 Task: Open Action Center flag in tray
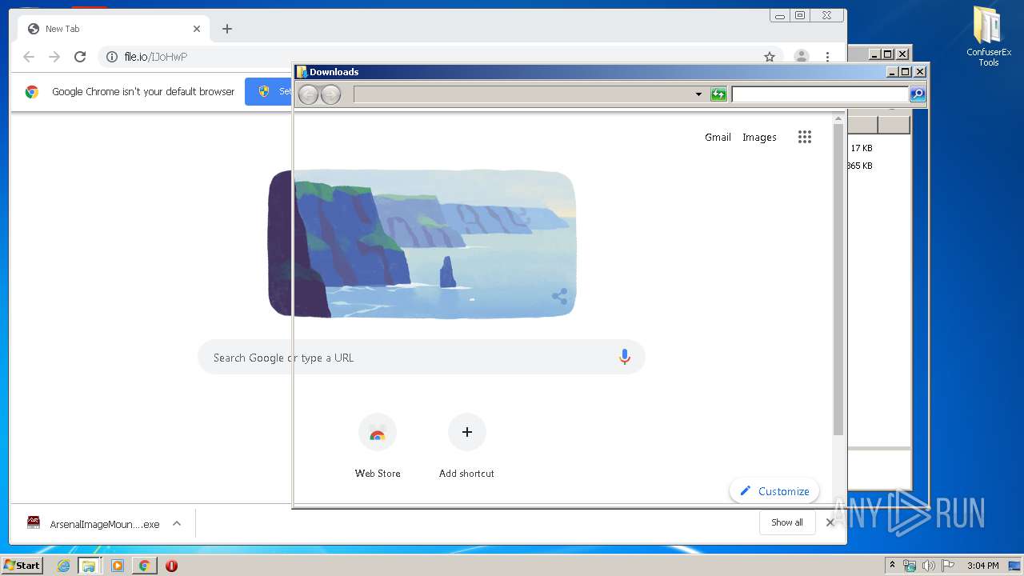pyautogui.click(x=948, y=566)
